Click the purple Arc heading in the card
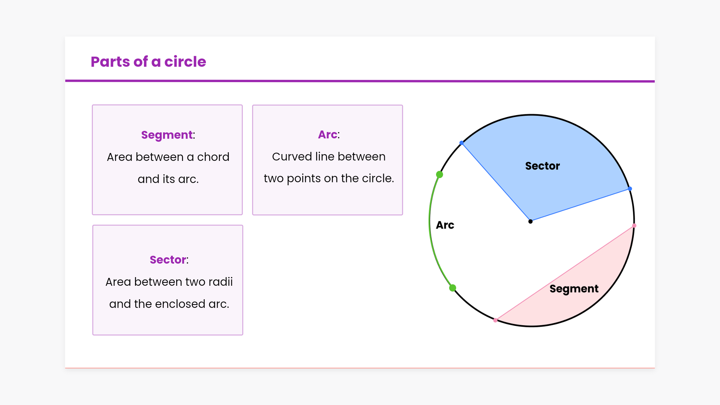 [x=327, y=135]
